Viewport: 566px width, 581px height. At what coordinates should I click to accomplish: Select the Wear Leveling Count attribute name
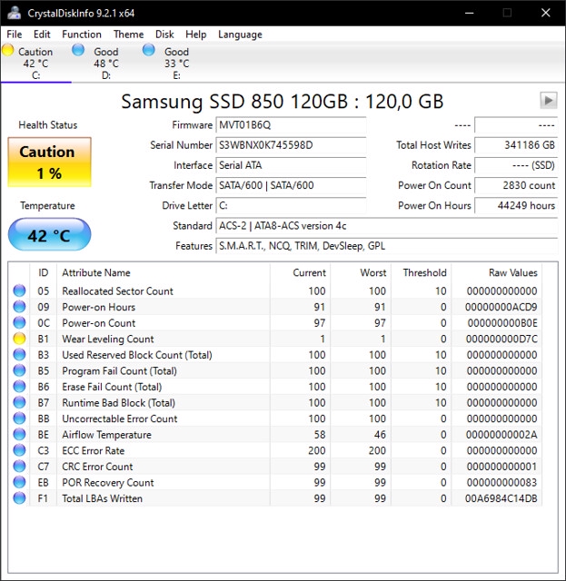click(107, 339)
